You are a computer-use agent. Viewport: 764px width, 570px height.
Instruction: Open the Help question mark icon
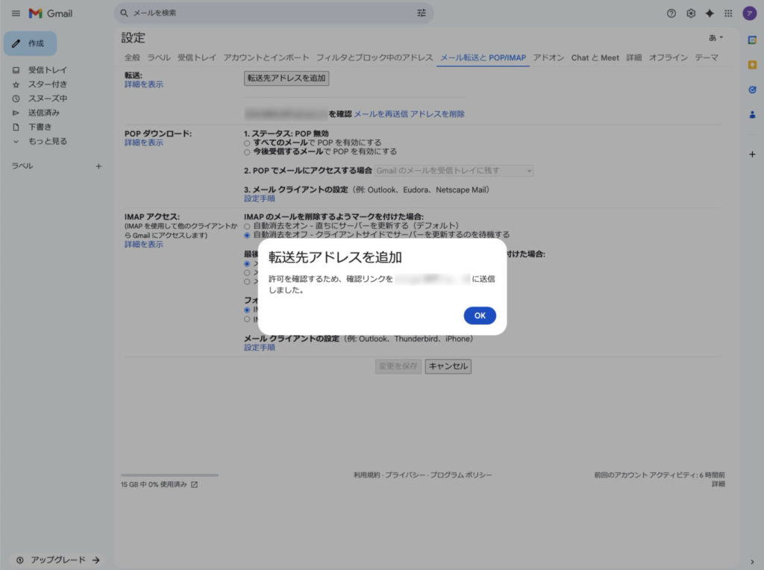[x=671, y=13]
